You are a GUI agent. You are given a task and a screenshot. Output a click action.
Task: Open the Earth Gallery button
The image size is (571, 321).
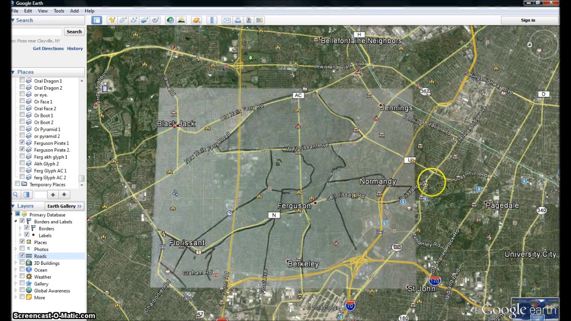click(x=65, y=206)
